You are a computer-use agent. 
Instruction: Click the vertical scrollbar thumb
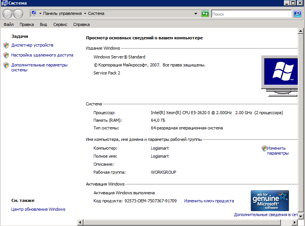click(300, 123)
